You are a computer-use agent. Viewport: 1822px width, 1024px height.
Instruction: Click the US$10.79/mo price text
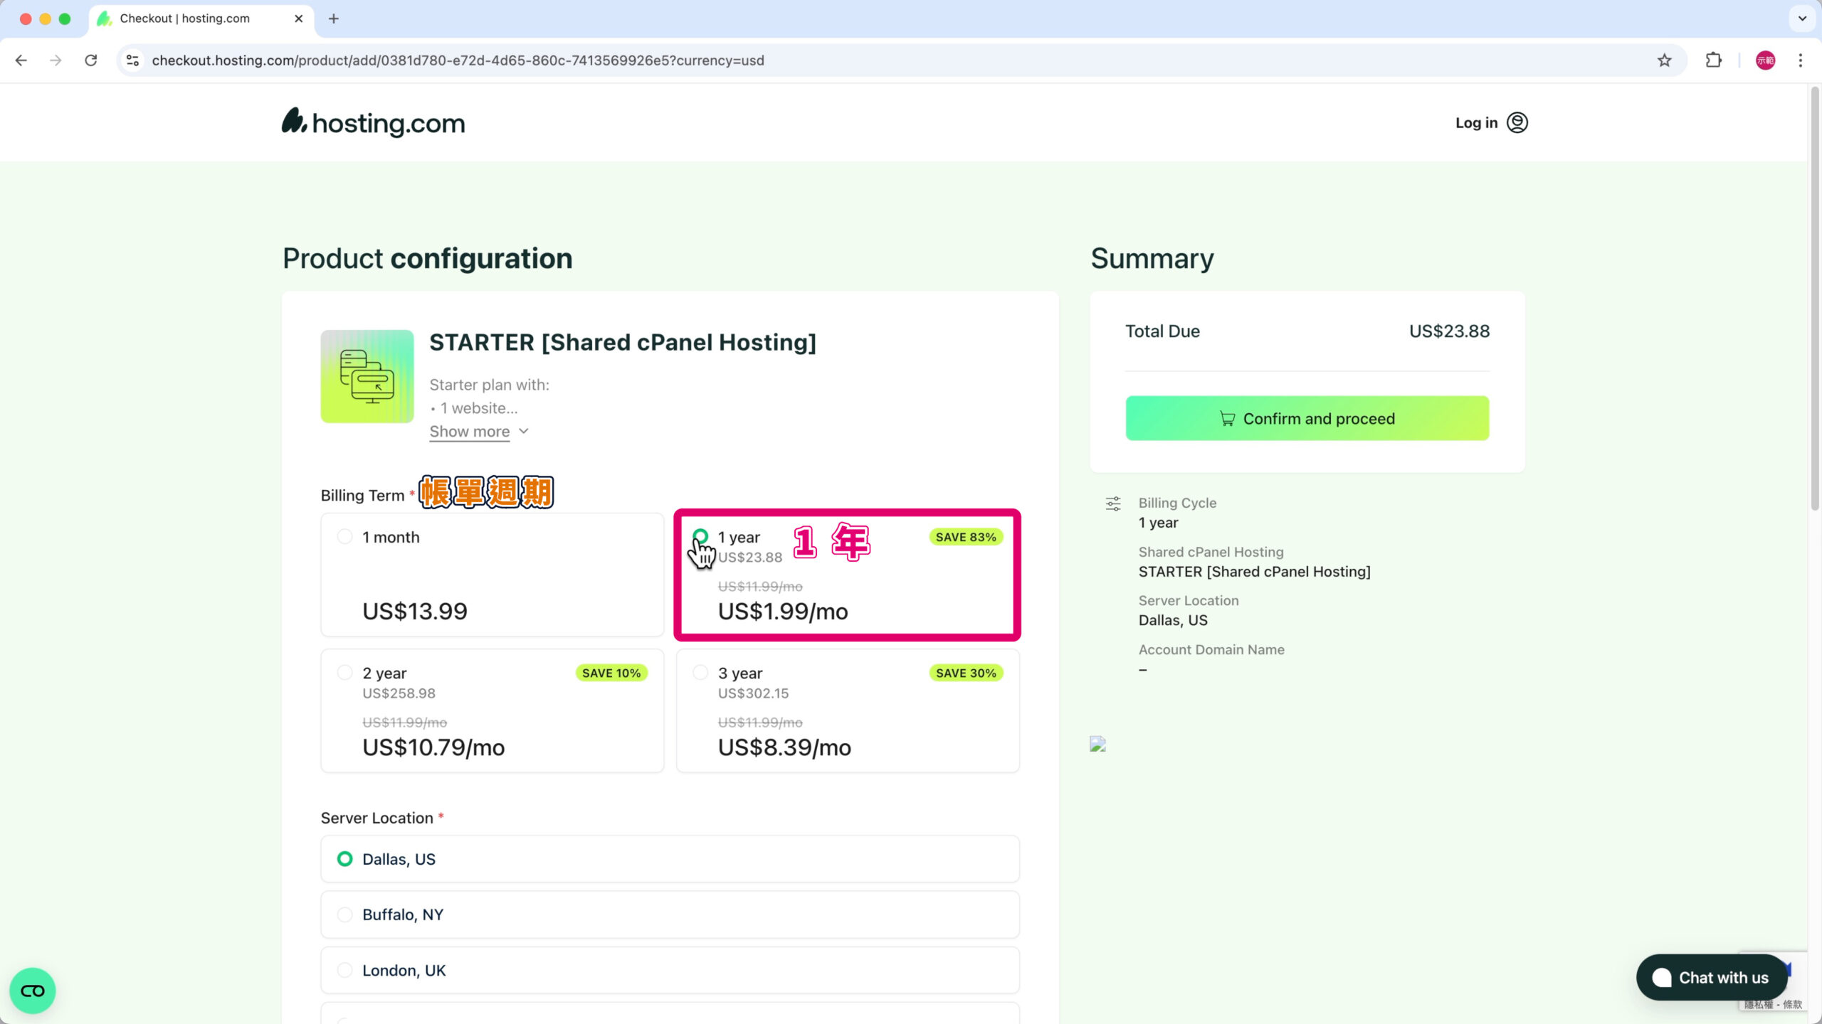433,747
